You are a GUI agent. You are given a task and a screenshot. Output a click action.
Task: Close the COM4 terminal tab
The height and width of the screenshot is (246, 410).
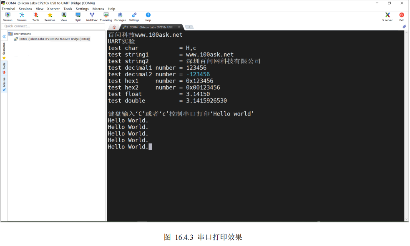coord(179,27)
